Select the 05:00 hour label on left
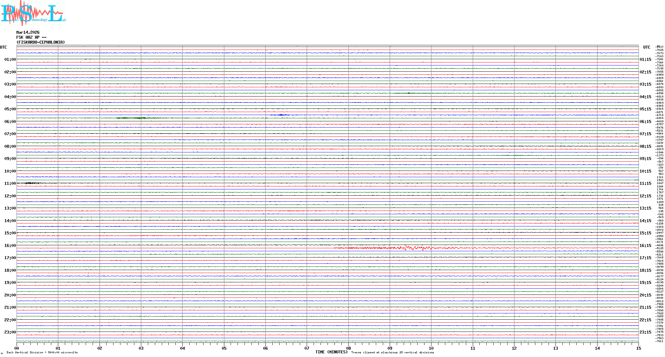The height and width of the screenshot is (357, 665). [10, 109]
